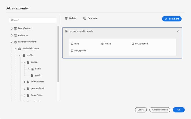The width and height of the screenshot is (191, 119).
Task: Click the male option label
Action: pos(77,44)
